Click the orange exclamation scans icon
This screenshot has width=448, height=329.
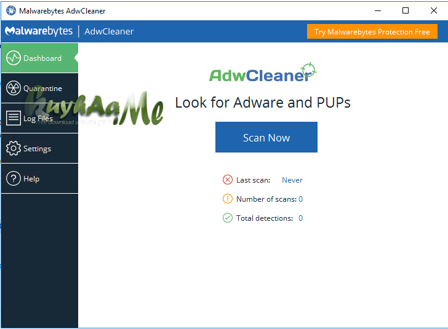[x=228, y=199]
